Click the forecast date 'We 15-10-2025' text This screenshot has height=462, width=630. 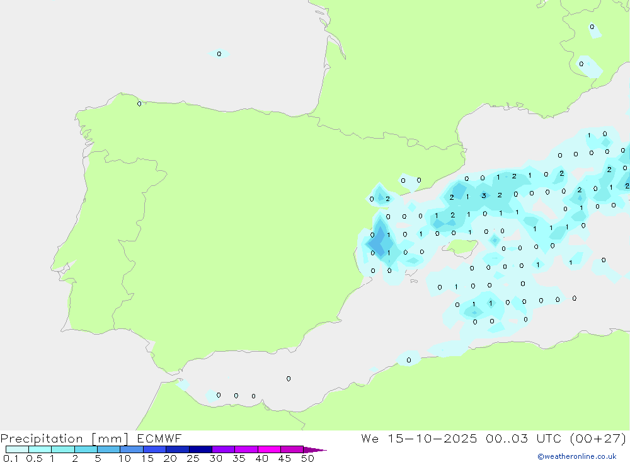click(419, 438)
